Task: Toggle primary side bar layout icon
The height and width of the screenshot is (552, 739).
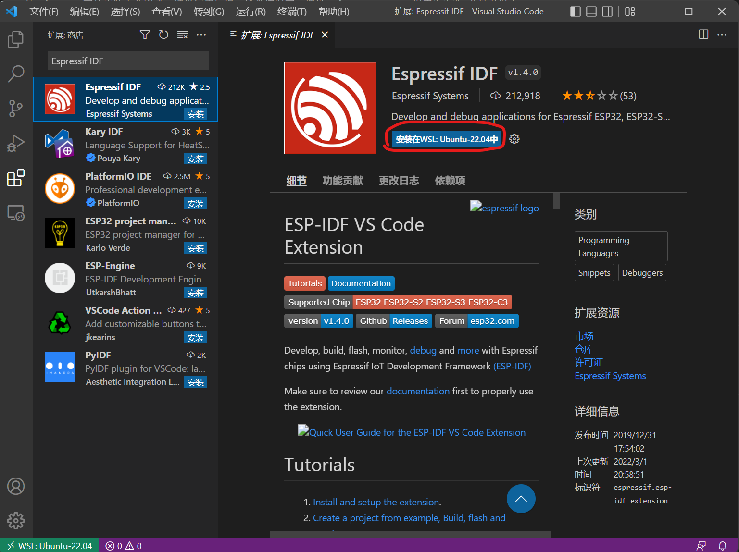Action: (576, 12)
